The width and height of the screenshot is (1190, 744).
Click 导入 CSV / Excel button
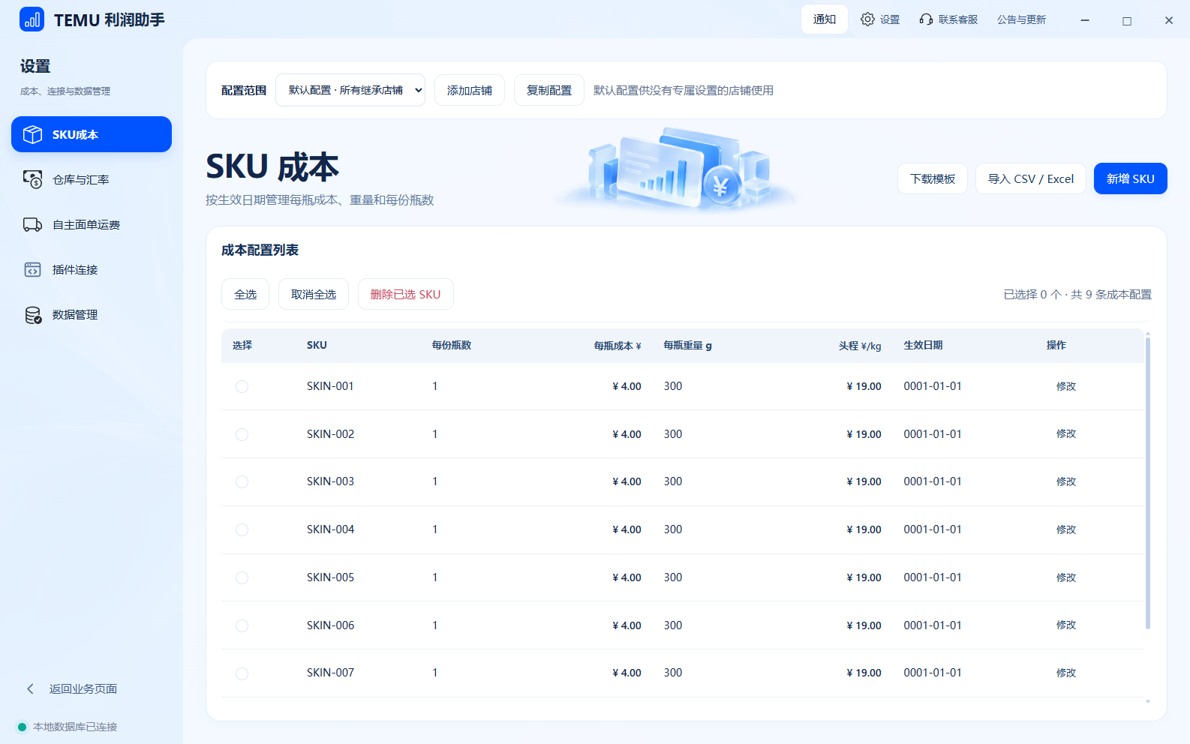(1031, 178)
